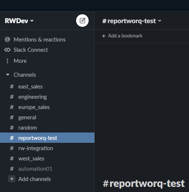
Task: Click the Add a bookmark link
Action: click(x=125, y=36)
